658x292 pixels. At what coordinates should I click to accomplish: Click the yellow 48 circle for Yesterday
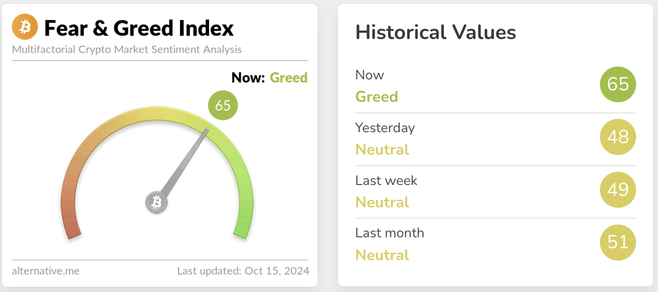pos(618,137)
